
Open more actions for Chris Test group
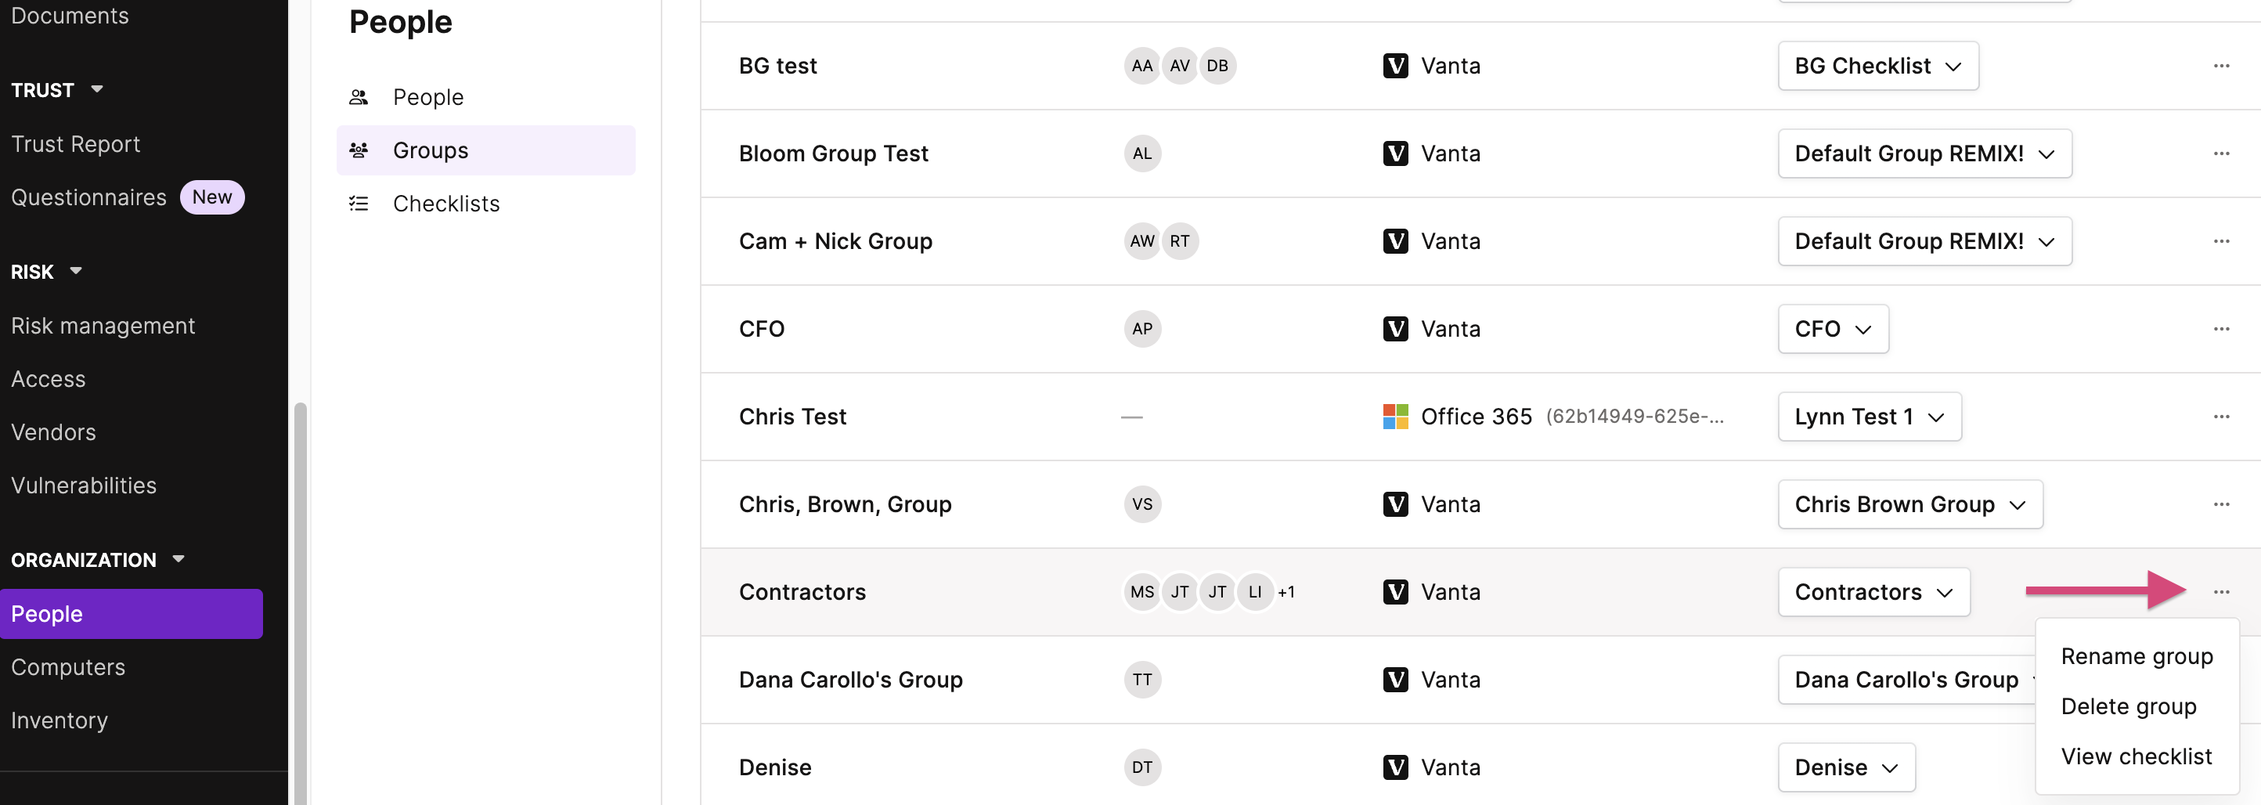pyautogui.click(x=2220, y=417)
